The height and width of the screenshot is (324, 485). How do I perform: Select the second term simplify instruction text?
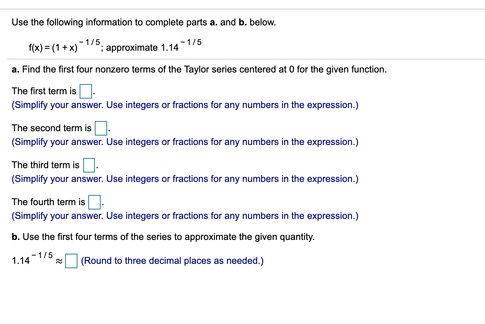tap(185, 142)
